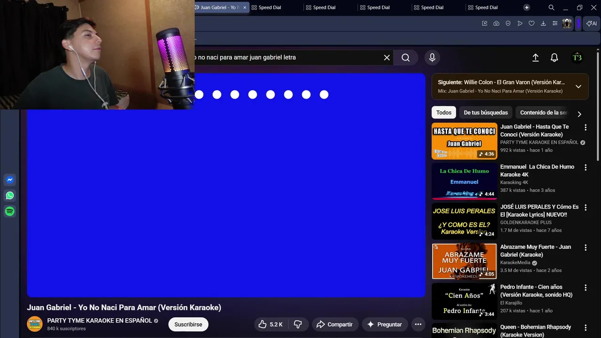The image size is (601, 338).
Task: Open WhatsApp in the Opera sidebar
Action: (x=9, y=196)
